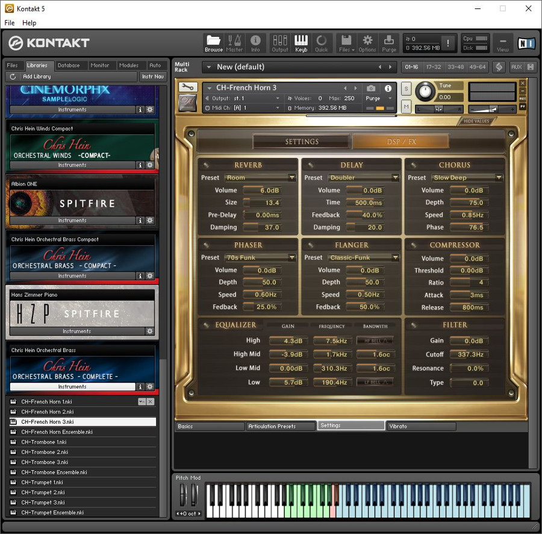Toggle the Filter effect power button
The height and width of the screenshot is (534, 542).
[x=413, y=325]
